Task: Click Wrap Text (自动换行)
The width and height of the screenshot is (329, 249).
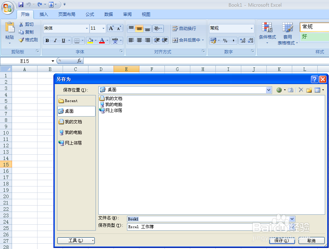Action: coord(184,28)
